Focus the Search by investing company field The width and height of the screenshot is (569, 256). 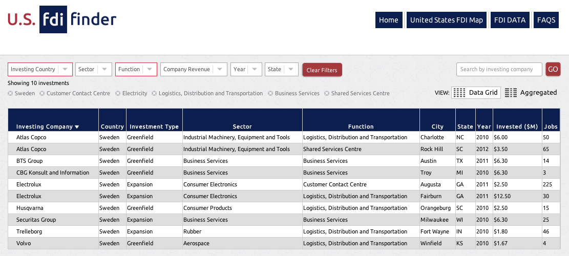pyautogui.click(x=499, y=69)
